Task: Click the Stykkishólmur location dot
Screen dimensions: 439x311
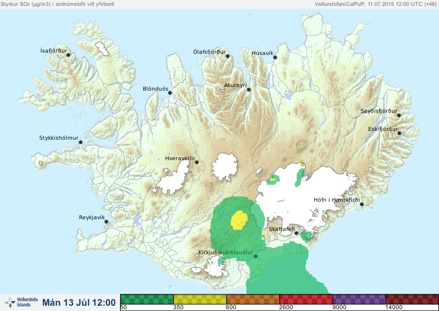Action: click(x=81, y=143)
